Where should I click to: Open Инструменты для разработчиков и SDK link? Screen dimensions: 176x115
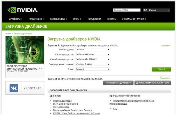tap(134, 101)
